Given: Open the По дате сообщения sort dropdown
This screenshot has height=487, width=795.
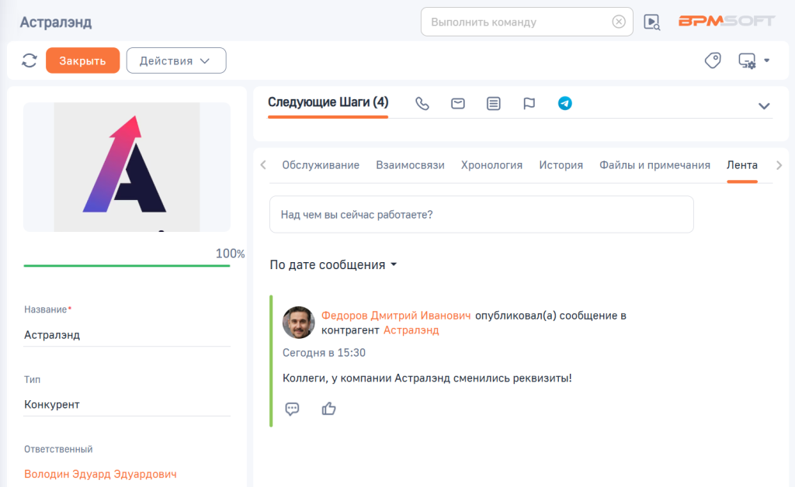Looking at the screenshot, I should point(332,264).
